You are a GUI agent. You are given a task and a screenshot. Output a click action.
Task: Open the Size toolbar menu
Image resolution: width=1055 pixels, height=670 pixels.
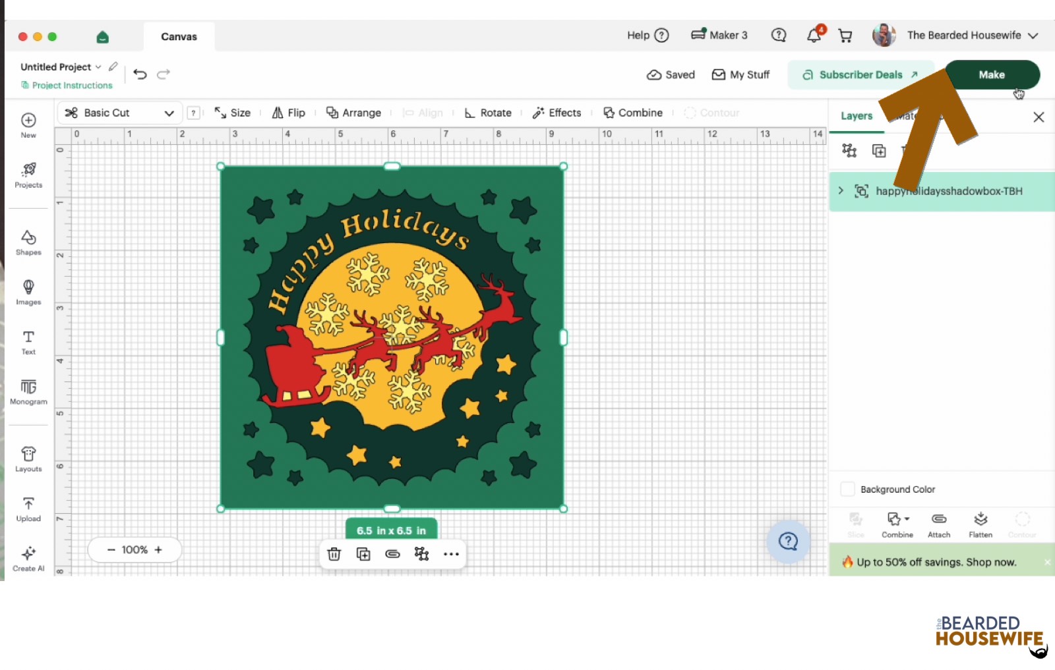pos(232,113)
